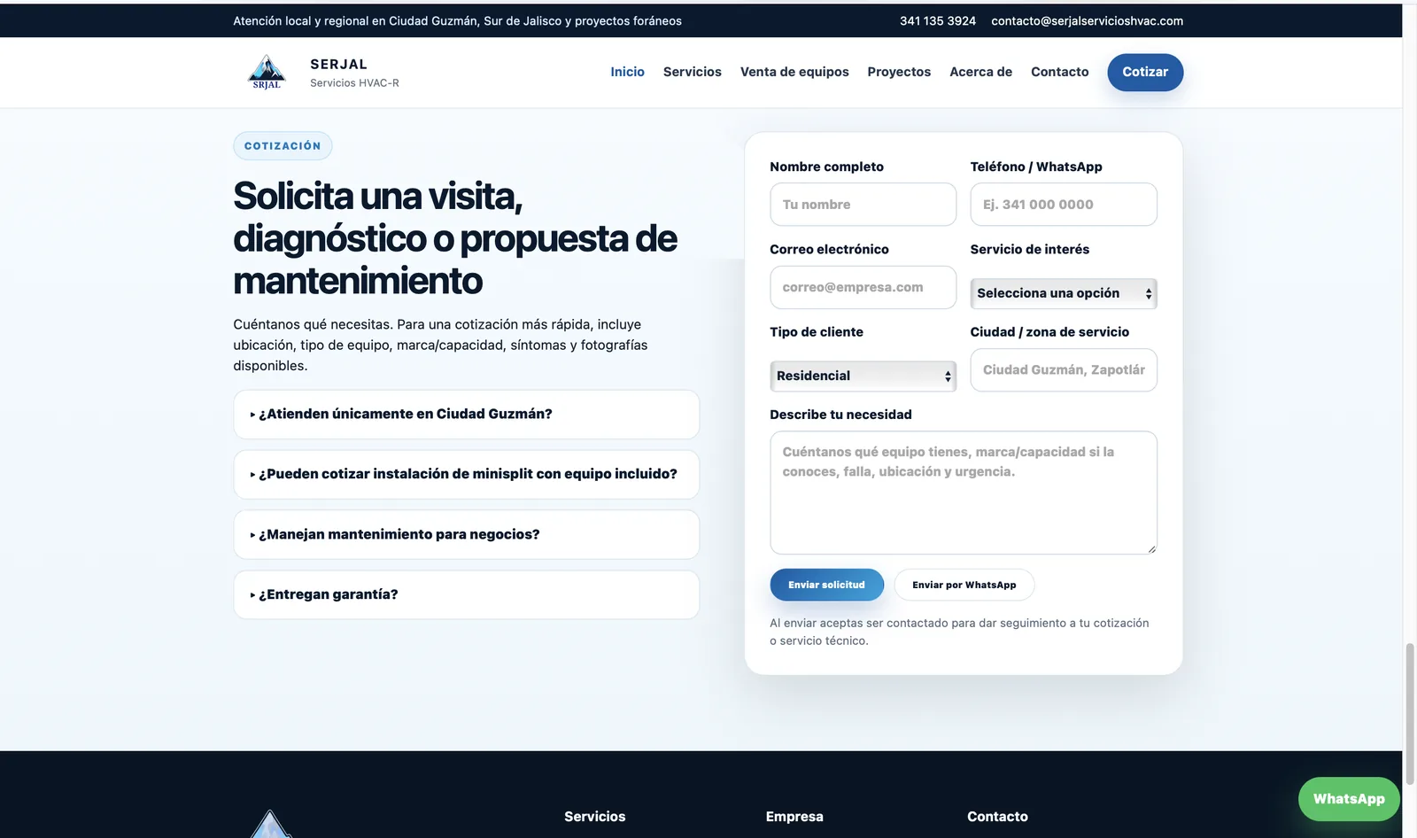This screenshot has height=838, width=1417.
Task: Go to the Servicios menu item
Action: click(693, 72)
